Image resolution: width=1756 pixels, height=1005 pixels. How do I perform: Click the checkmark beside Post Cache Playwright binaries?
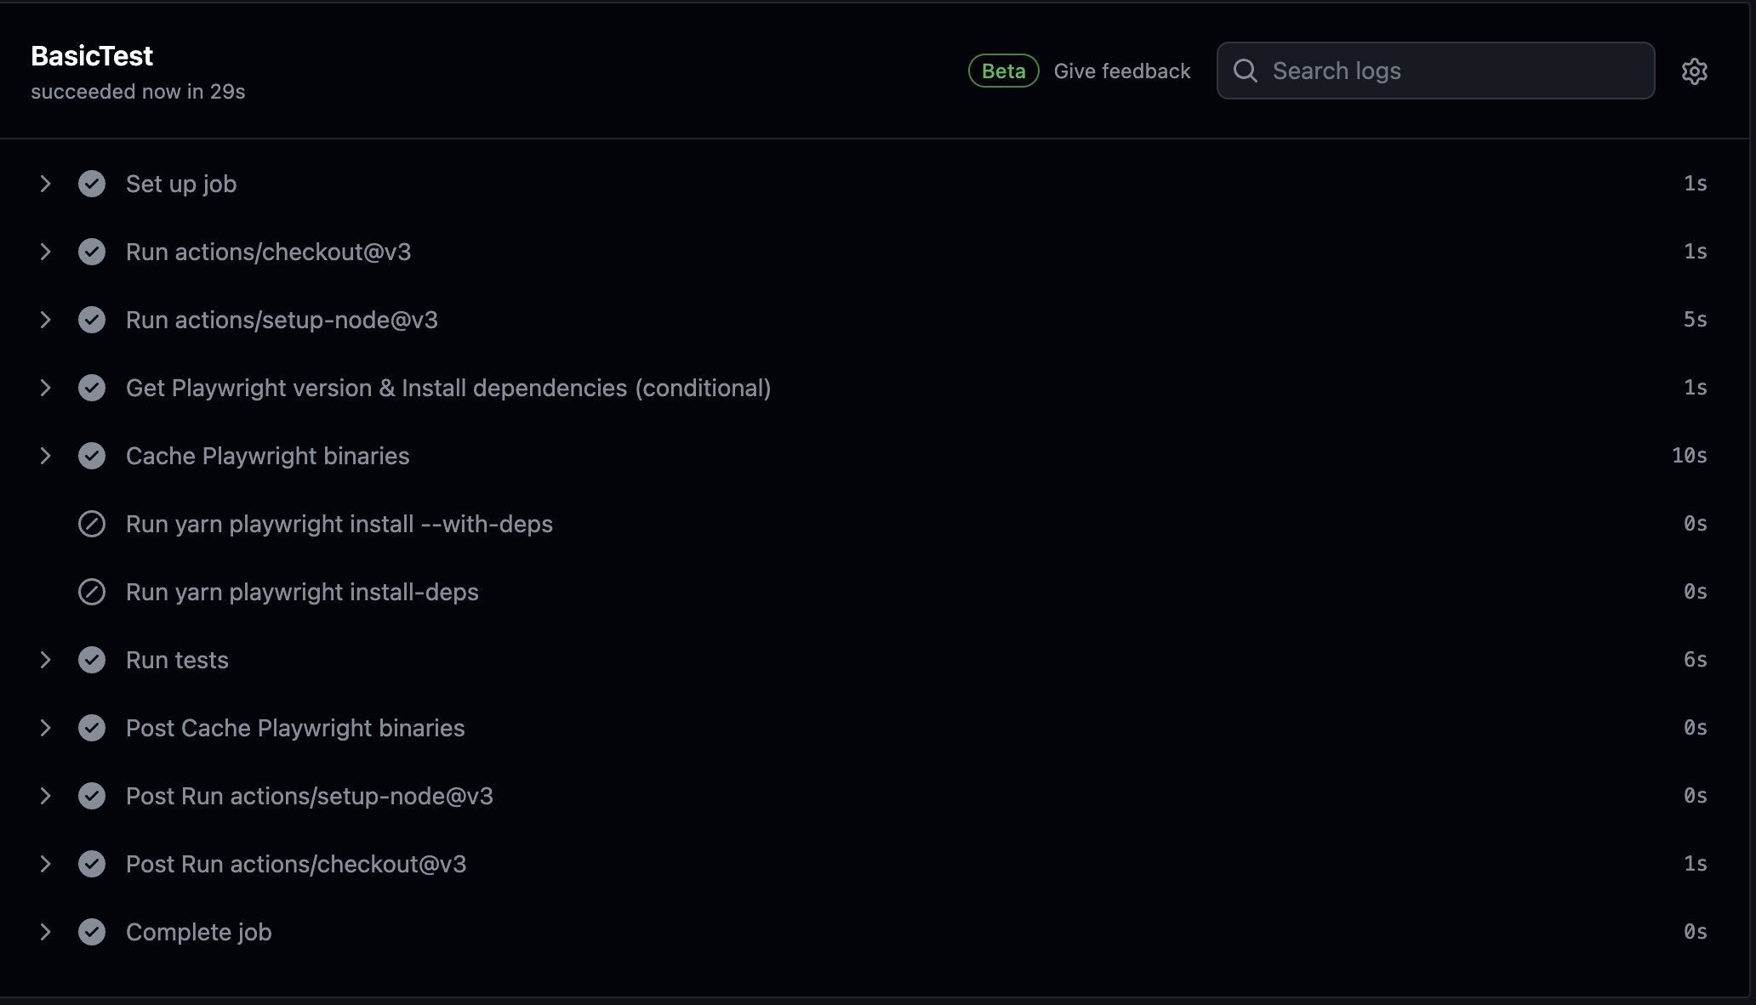pos(92,728)
